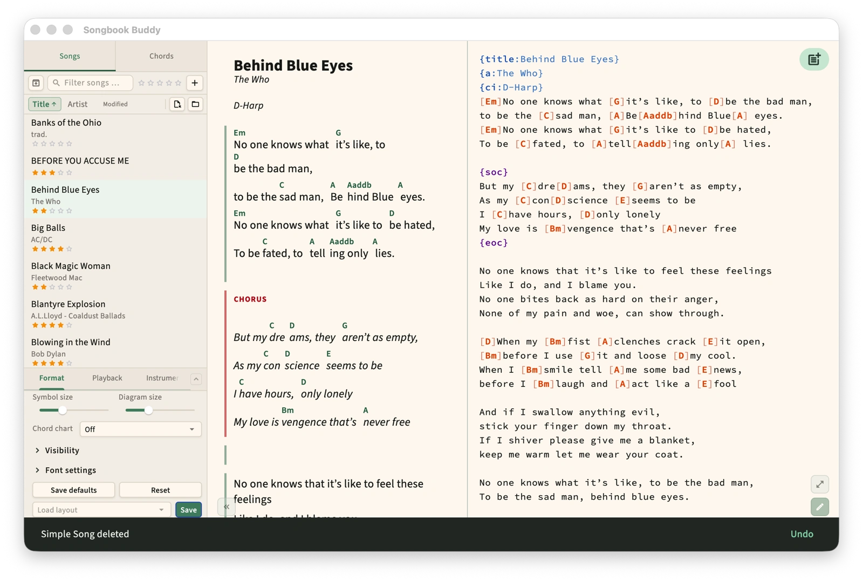
Task: Click the {title:Behind Blue Eyes} line in the editor
Action: pyautogui.click(x=549, y=59)
